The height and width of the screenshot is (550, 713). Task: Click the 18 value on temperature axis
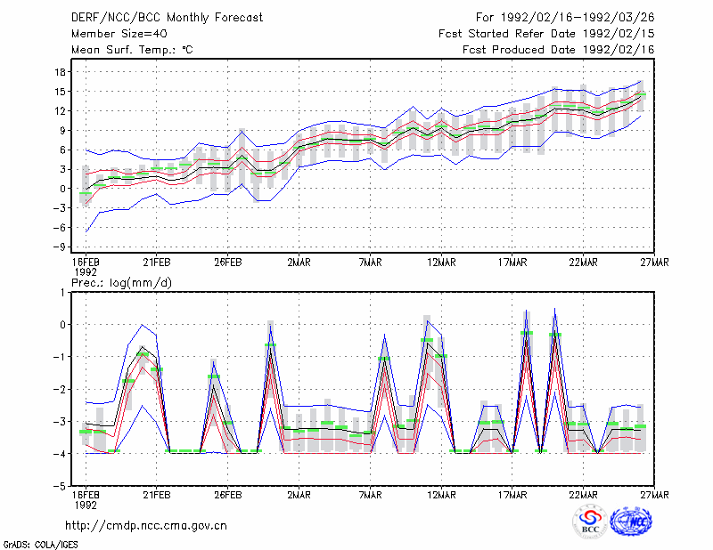(x=60, y=72)
